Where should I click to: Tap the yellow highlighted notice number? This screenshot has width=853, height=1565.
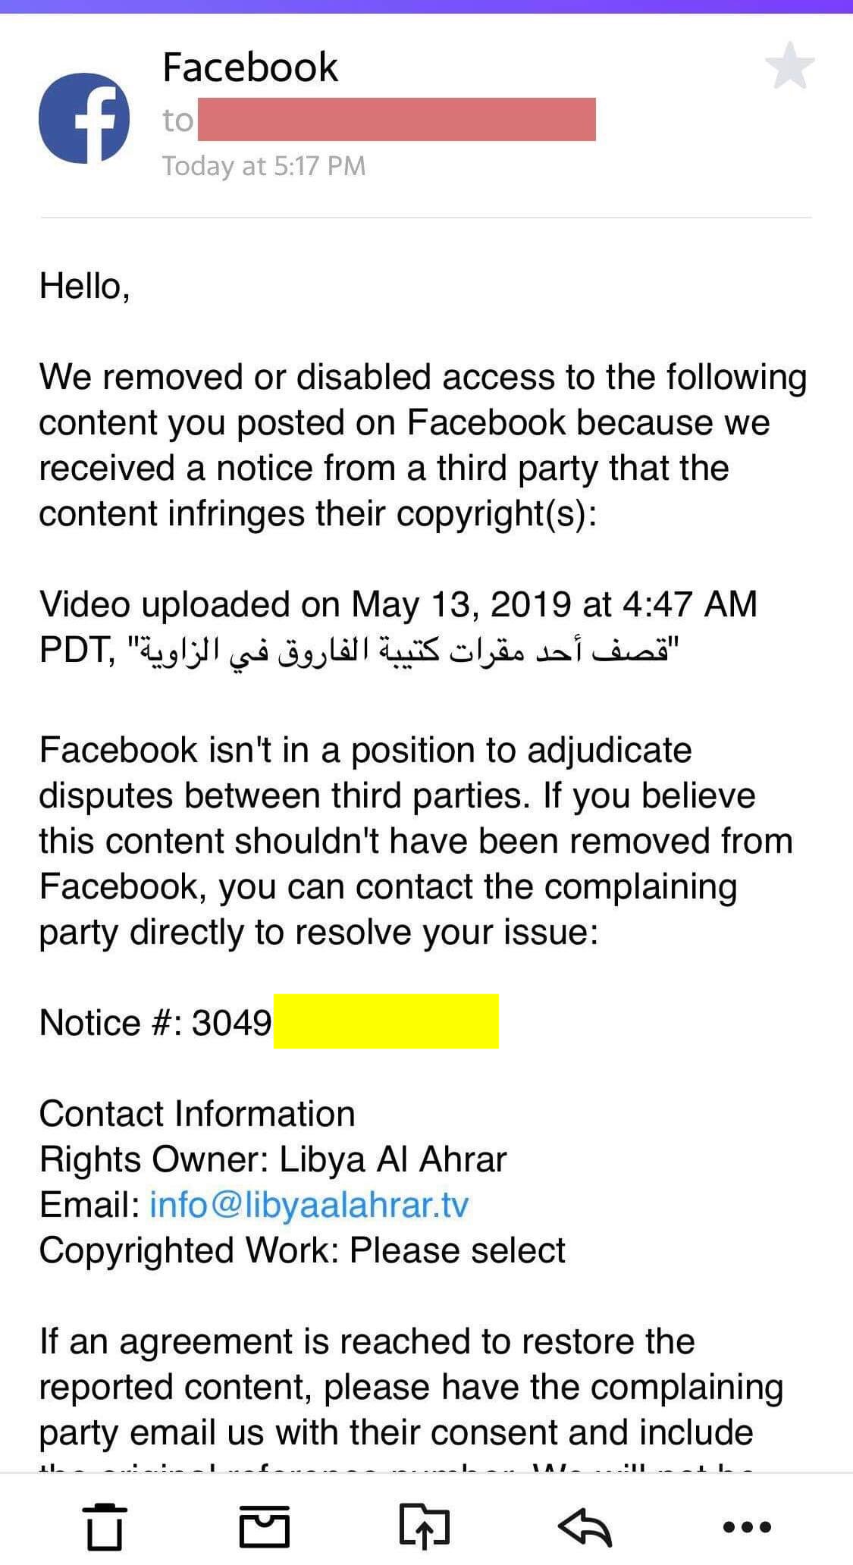coord(386,1021)
